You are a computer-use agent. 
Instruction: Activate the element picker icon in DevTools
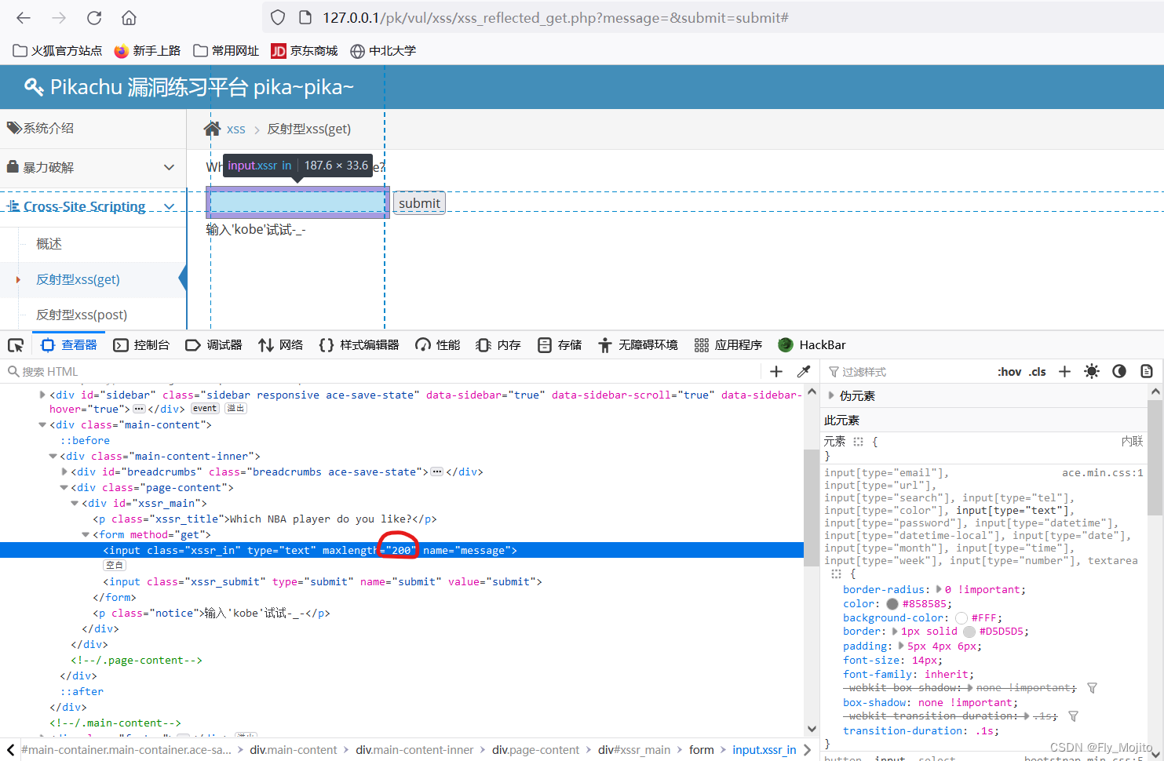click(16, 345)
